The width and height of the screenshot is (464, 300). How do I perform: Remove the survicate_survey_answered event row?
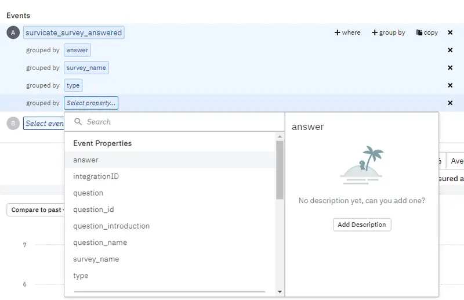coord(450,32)
